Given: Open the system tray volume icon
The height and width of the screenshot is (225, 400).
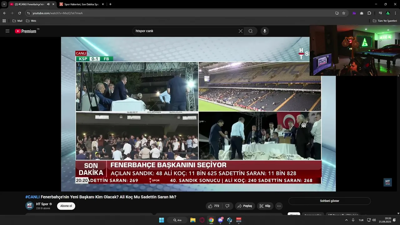Looking at the screenshot, I should pyautogui.click(x=374, y=220).
